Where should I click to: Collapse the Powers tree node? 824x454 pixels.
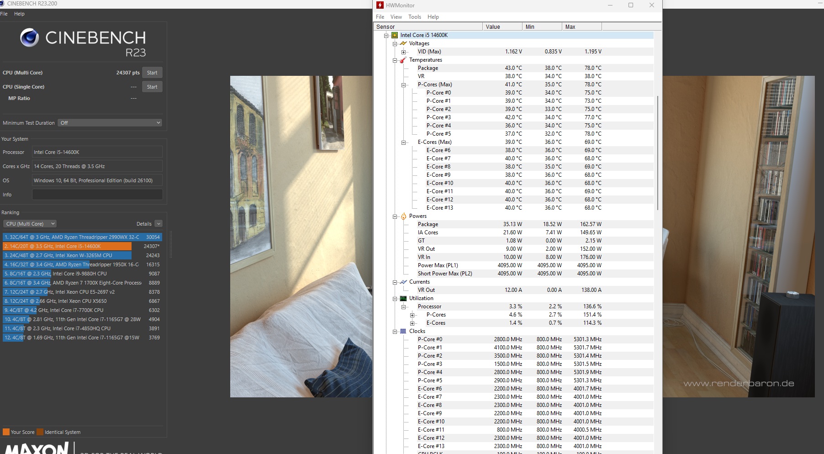[x=395, y=216]
